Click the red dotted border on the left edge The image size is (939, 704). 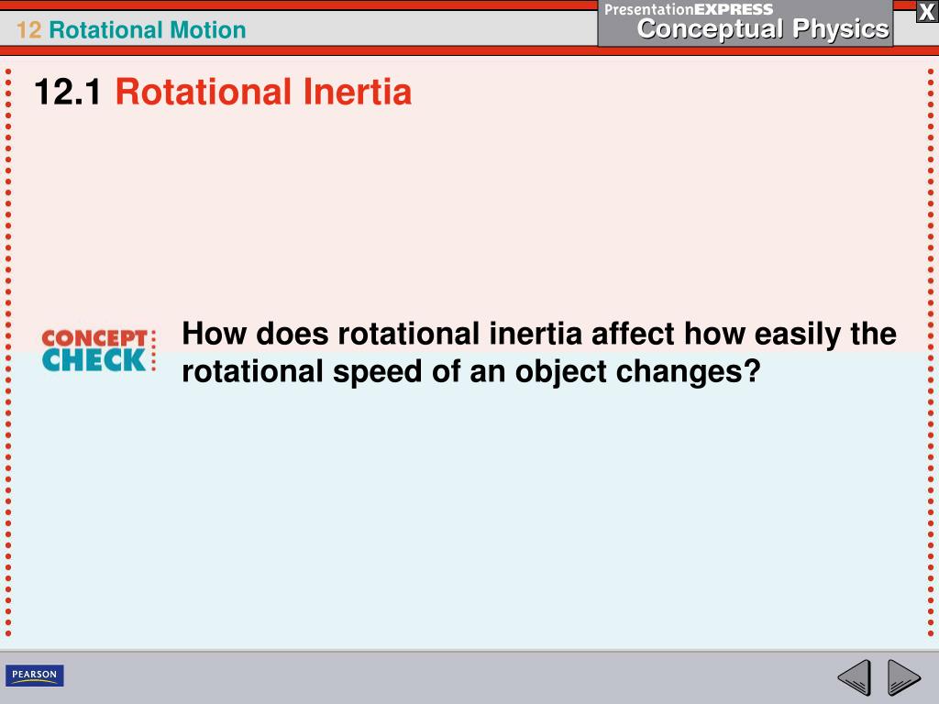[x=8, y=352]
